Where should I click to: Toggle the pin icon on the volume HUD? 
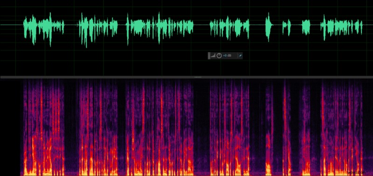[240, 55]
